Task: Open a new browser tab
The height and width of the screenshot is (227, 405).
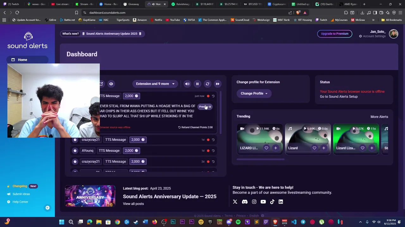Action: tap(364, 4)
